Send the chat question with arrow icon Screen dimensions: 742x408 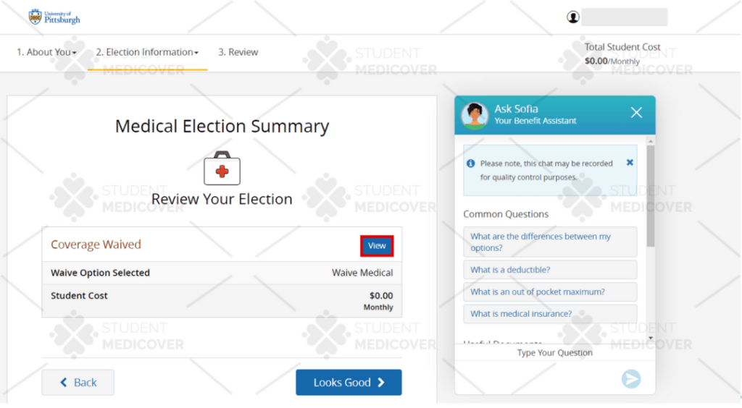tap(631, 379)
